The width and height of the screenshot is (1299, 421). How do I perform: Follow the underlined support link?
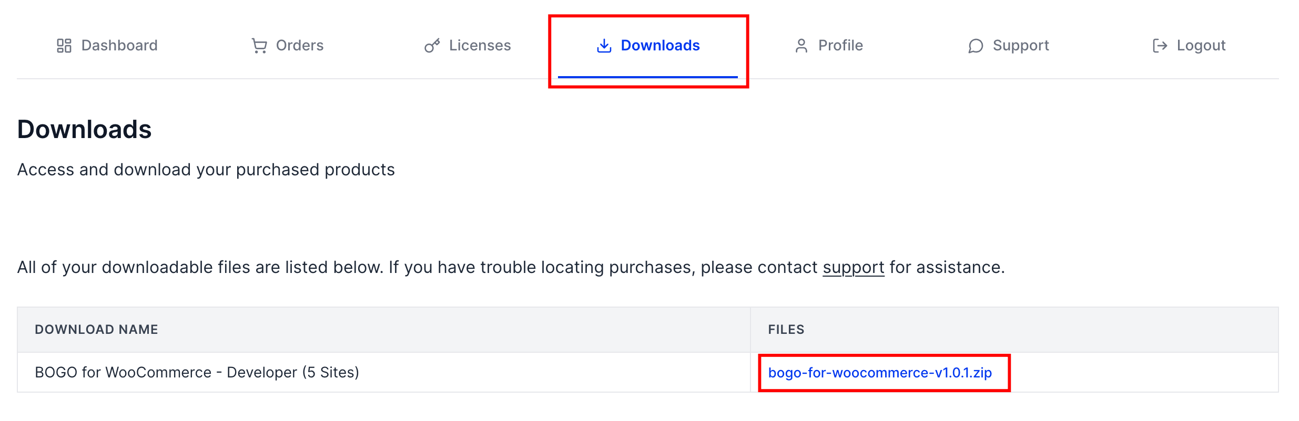pos(854,267)
